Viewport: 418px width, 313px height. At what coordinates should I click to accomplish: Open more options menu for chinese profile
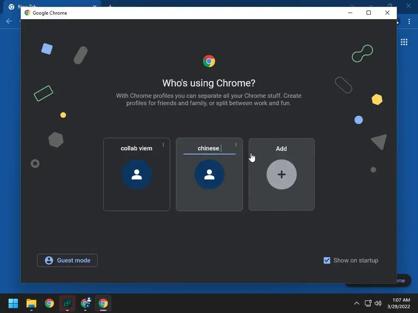(x=236, y=145)
